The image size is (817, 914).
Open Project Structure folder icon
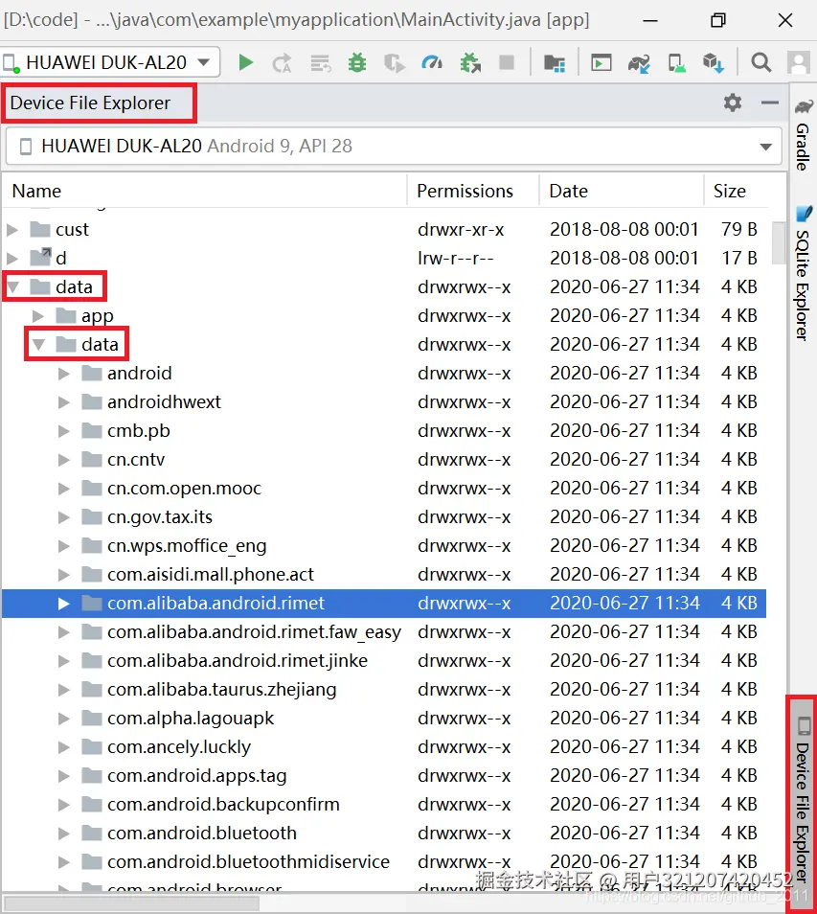[x=555, y=62]
